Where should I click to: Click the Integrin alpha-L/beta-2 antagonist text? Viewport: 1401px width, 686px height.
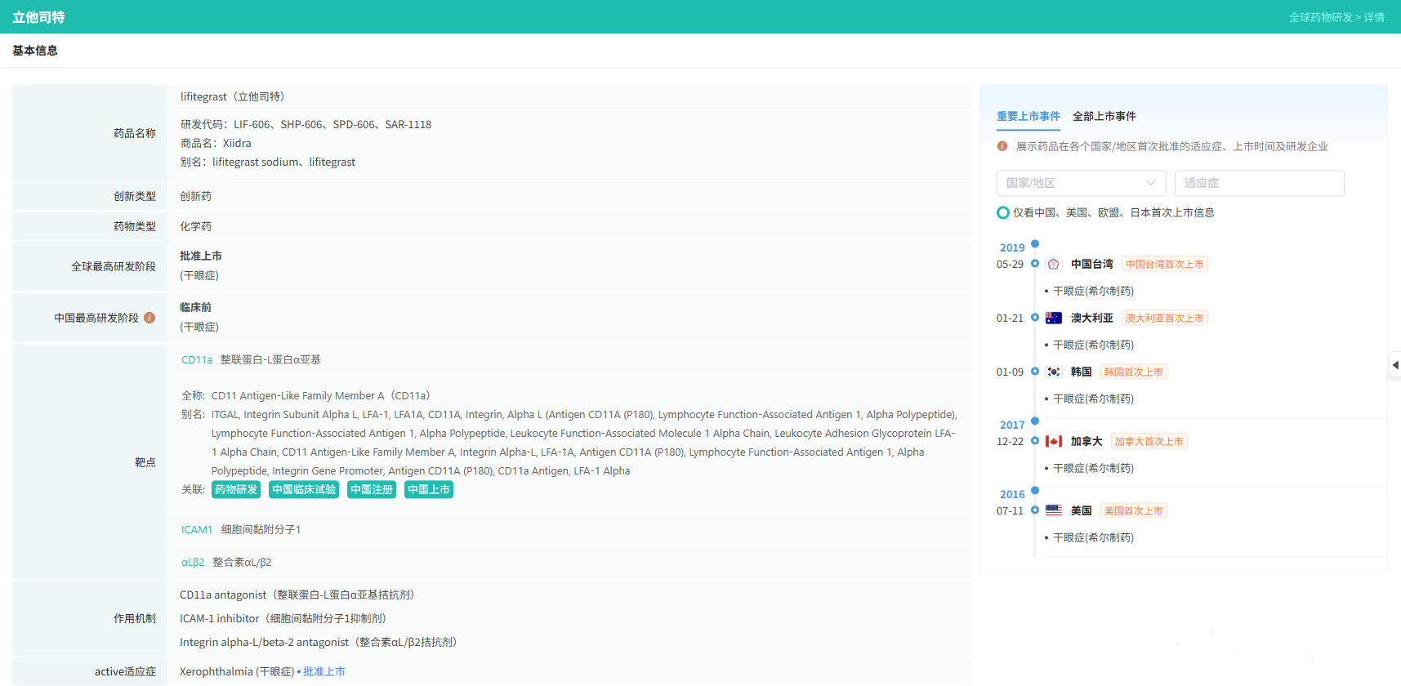(x=319, y=642)
